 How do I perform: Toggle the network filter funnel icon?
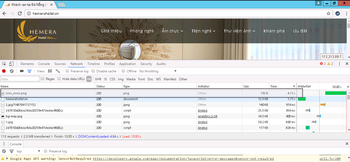(x=29, y=71)
